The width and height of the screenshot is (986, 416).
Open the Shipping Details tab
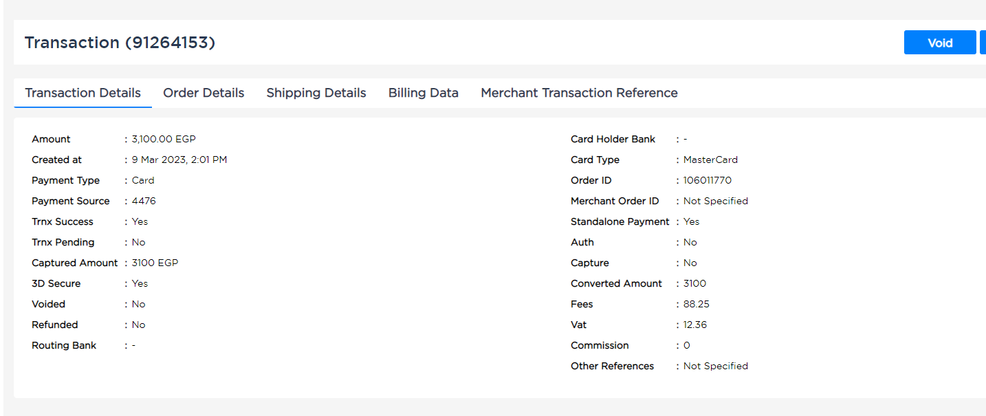(316, 93)
